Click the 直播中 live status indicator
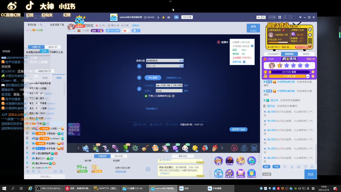The height and width of the screenshot is (192, 341). tap(223, 42)
